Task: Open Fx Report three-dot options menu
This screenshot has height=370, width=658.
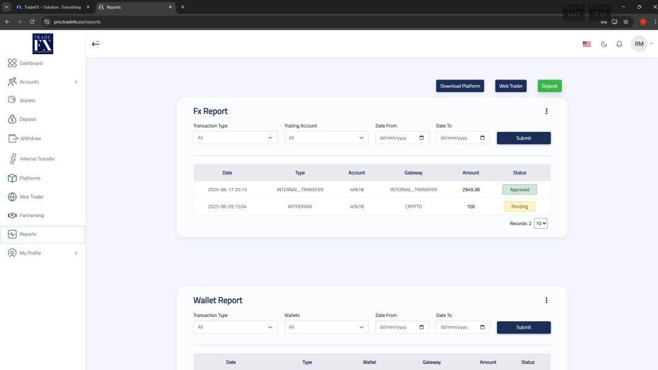Action: [546, 111]
